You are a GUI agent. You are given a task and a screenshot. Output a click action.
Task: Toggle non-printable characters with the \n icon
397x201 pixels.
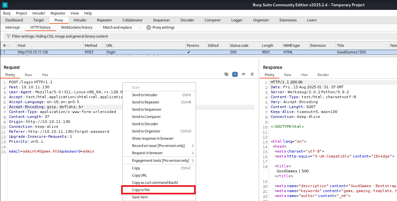(x=244, y=74)
